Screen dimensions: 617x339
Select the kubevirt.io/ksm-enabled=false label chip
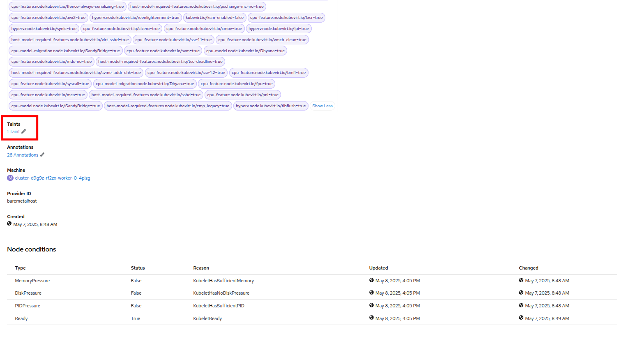click(214, 18)
